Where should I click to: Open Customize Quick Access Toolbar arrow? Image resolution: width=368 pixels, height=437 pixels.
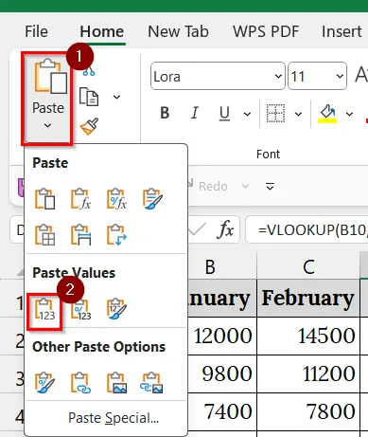(270, 187)
